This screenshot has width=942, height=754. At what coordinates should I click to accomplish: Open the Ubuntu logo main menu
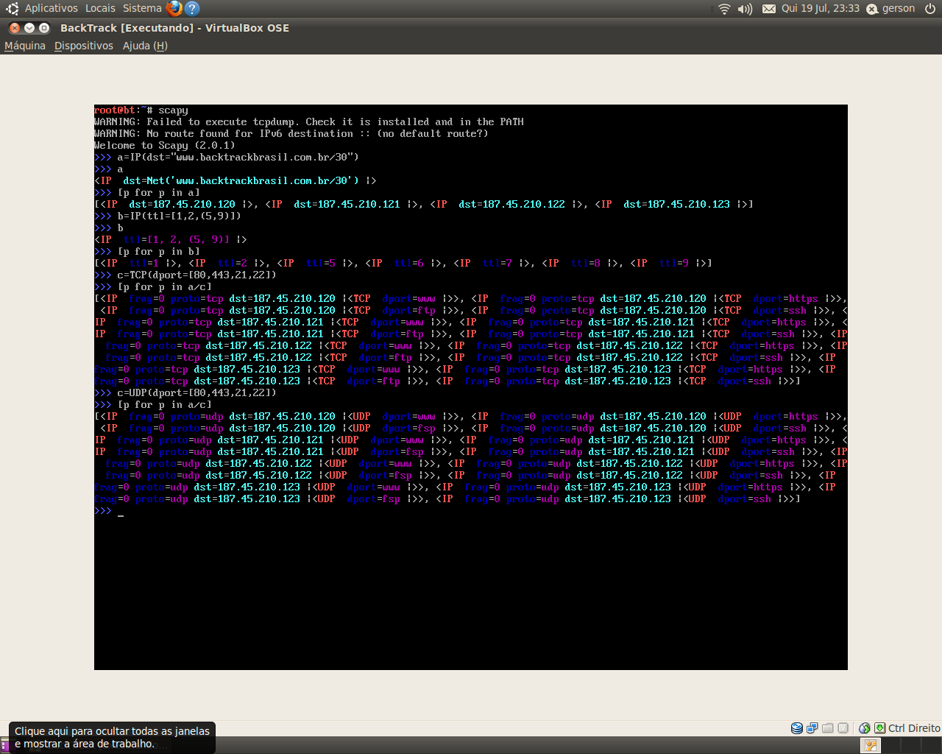tap(12, 8)
